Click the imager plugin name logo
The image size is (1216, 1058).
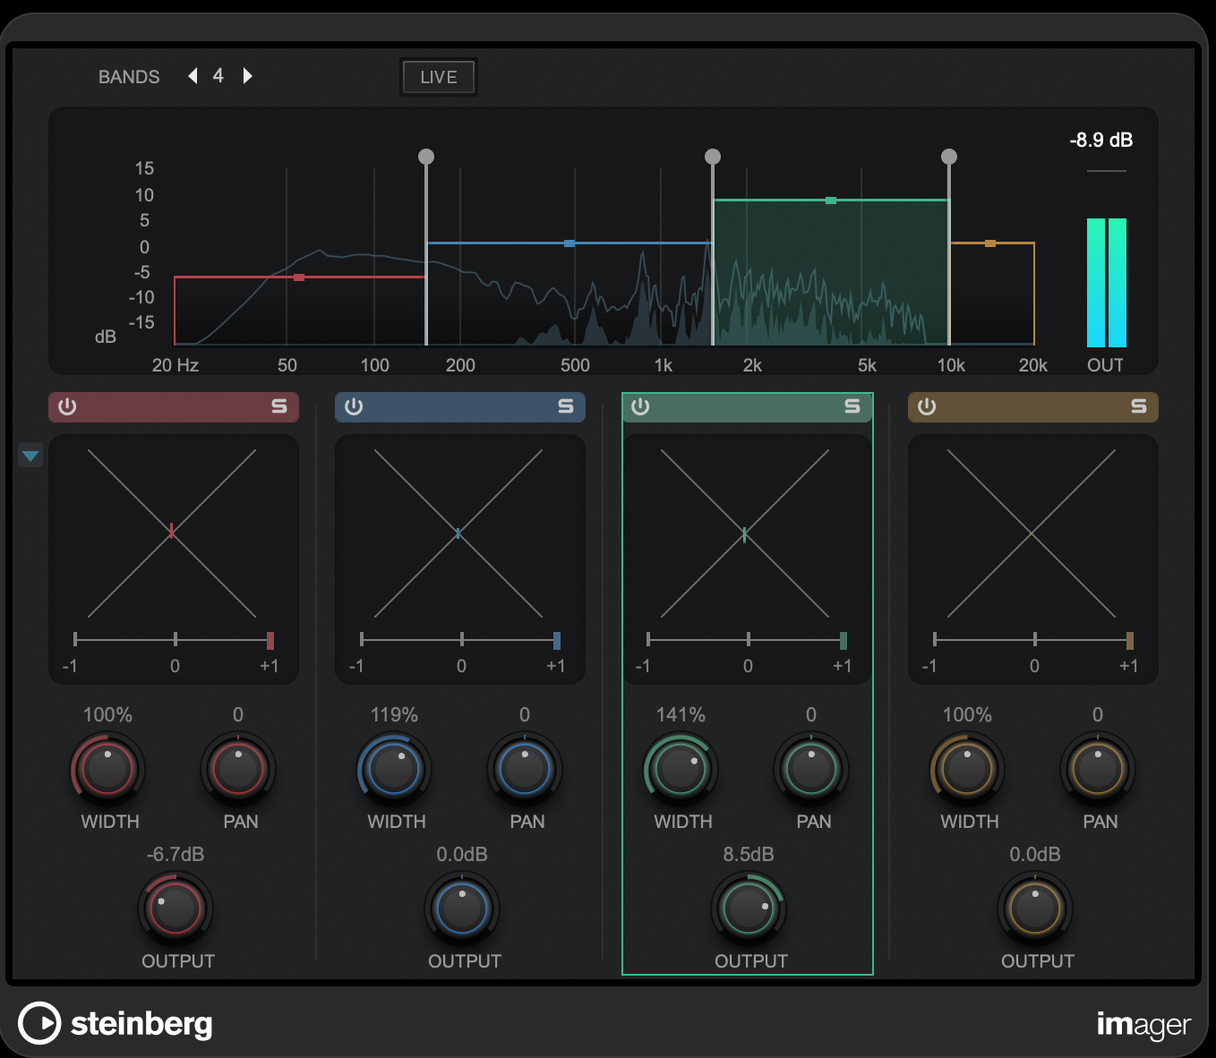pos(1143,1024)
